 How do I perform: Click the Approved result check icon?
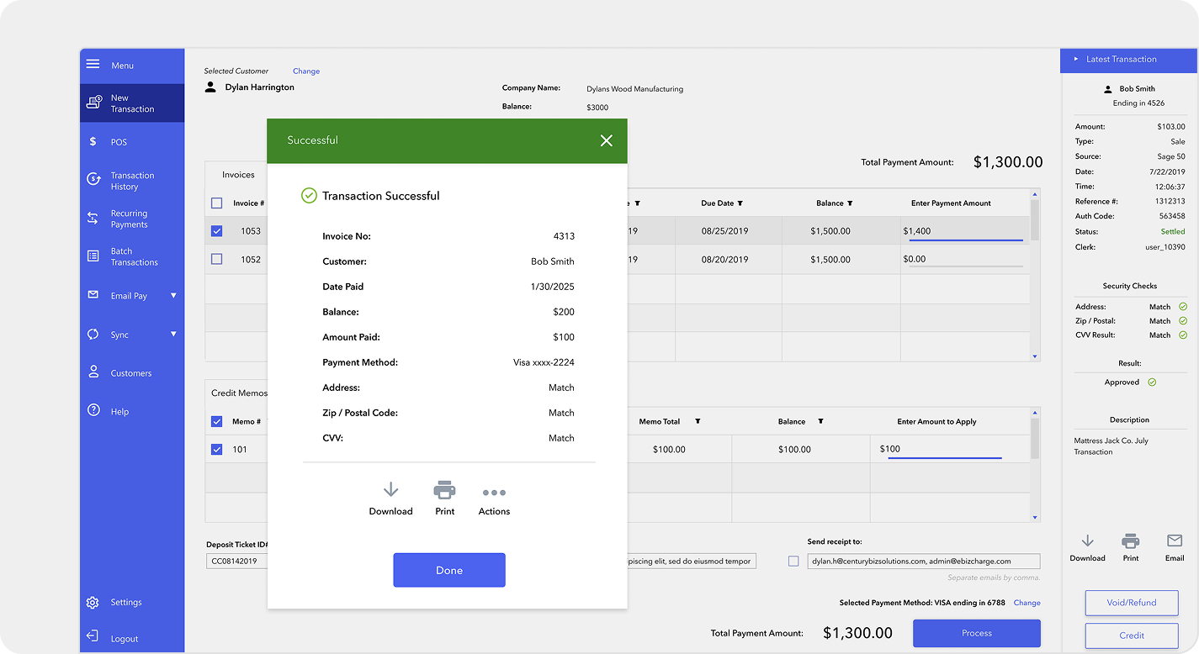pos(1152,382)
